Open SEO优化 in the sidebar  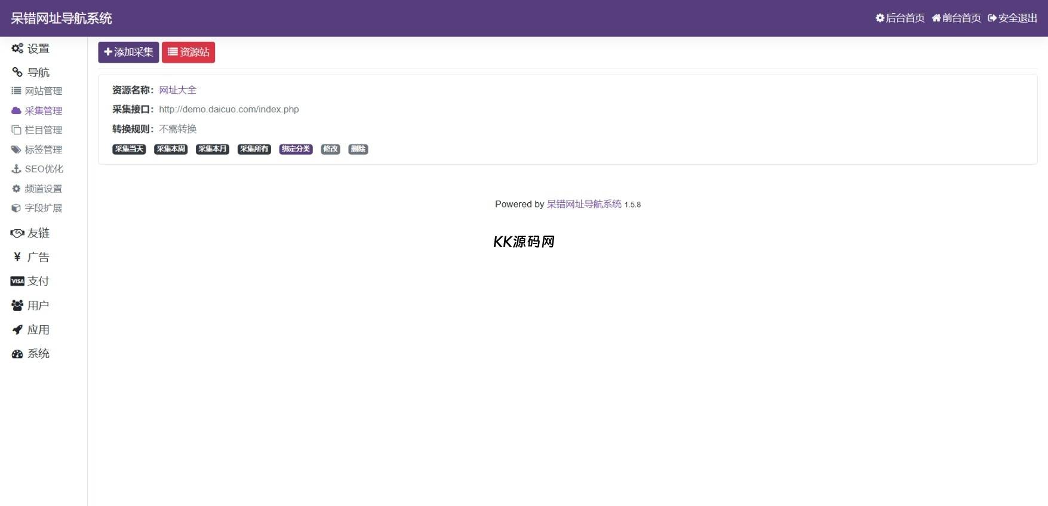point(44,169)
